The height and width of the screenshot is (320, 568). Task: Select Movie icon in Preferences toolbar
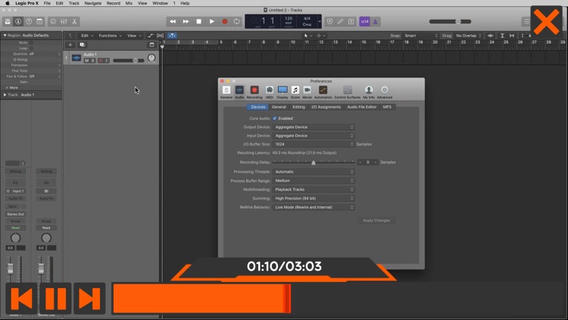307,93
